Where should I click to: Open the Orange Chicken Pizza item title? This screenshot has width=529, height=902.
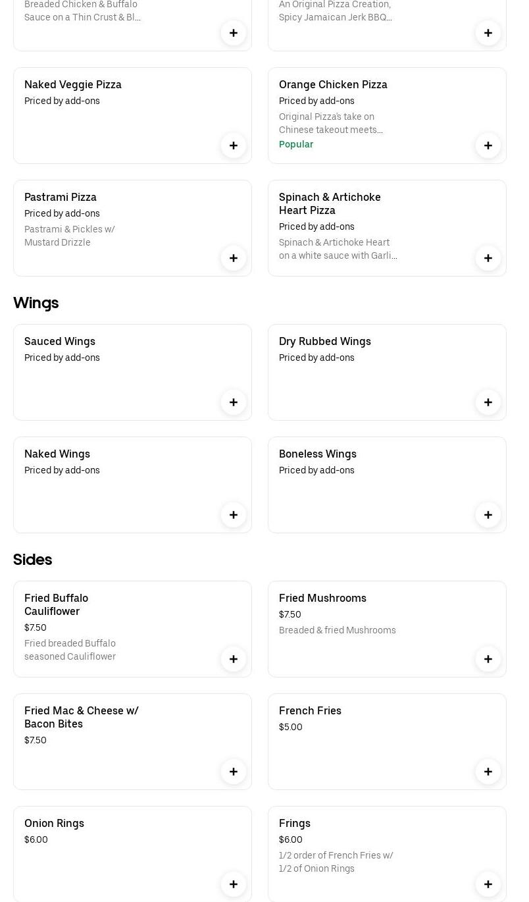point(333,84)
